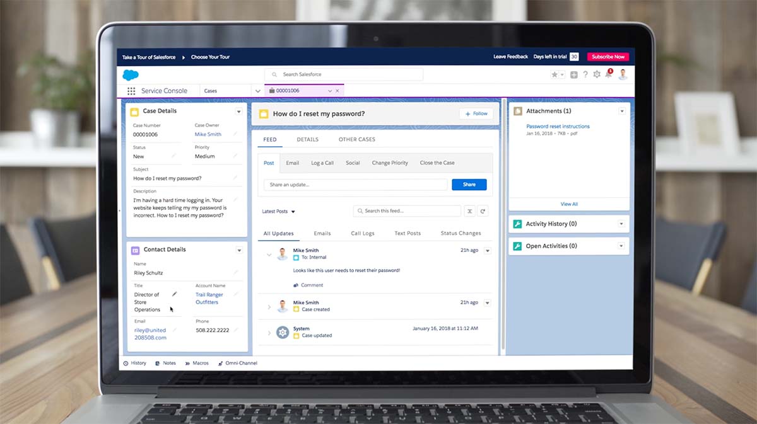Click the Search this feed field
Screen dimensions: 757x424
[408, 211]
